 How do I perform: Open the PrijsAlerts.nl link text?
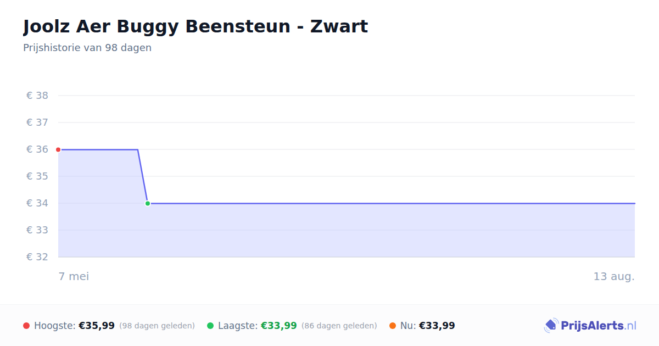click(599, 326)
